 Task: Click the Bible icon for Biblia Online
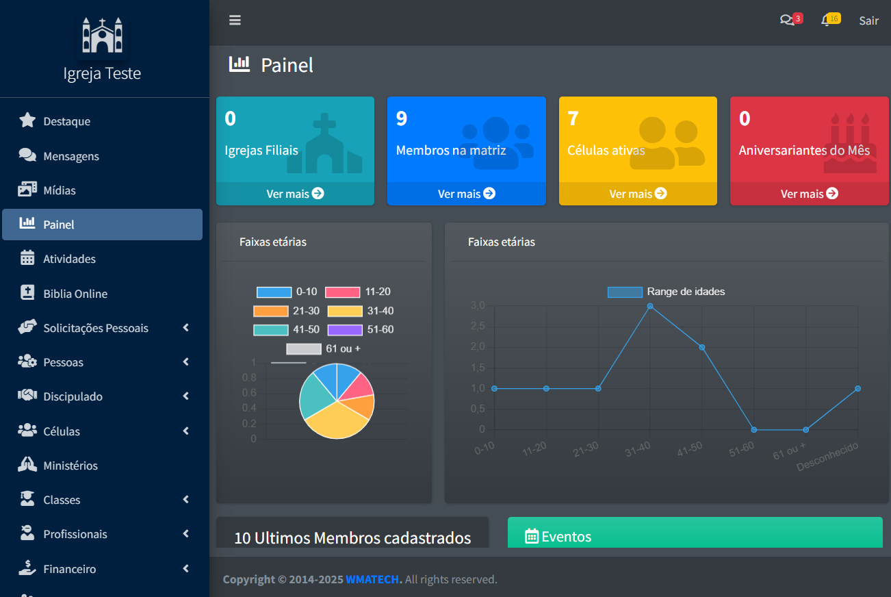click(x=27, y=293)
